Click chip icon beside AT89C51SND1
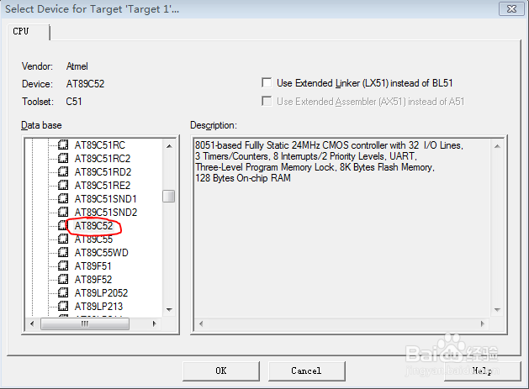The width and height of the screenshot is (529, 389). [x=63, y=198]
